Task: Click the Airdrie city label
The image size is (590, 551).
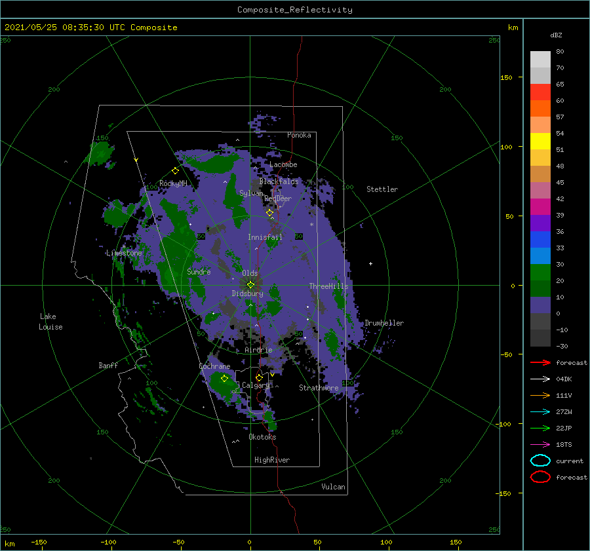Action: click(x=258, y=350)
